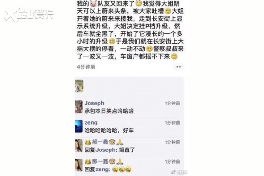
Task: Tap avatar in the likes row
Action: pos(79,86)
